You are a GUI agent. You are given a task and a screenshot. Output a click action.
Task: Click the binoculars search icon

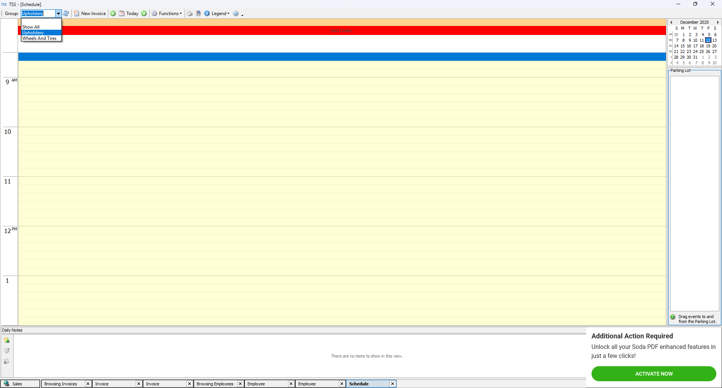[198, 14]
